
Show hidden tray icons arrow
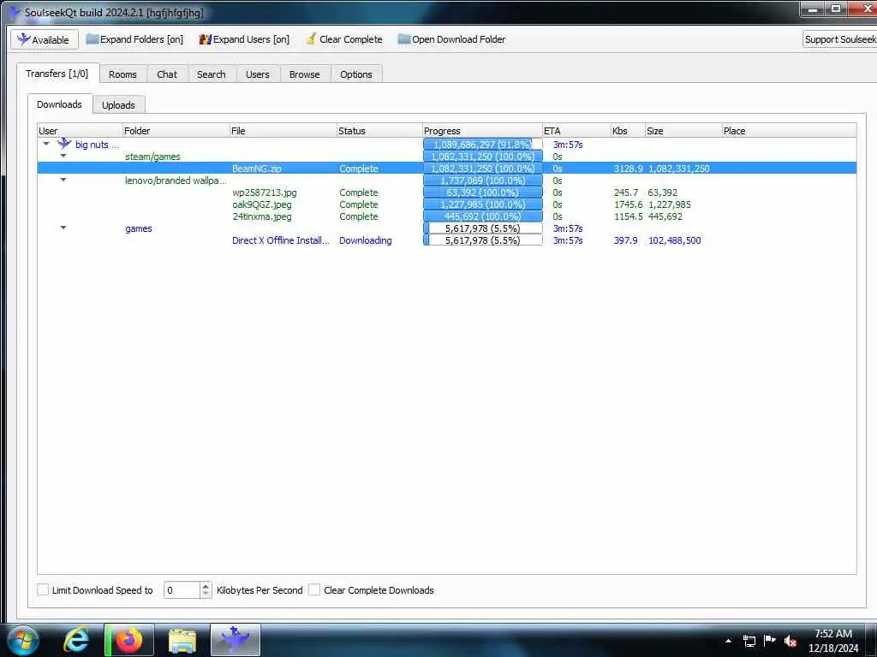(x=728, y=641)
